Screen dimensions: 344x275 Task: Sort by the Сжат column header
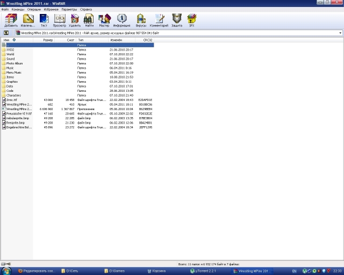click(x=66, y=40)
